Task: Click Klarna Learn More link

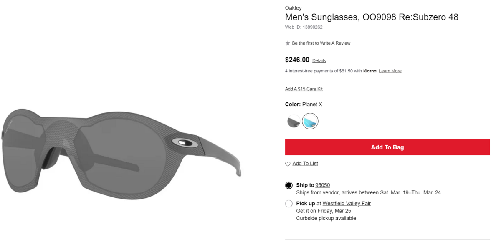Action: point(390,71)
